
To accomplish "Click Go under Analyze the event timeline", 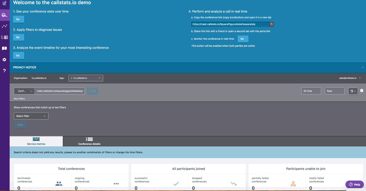I will (18, 56).
